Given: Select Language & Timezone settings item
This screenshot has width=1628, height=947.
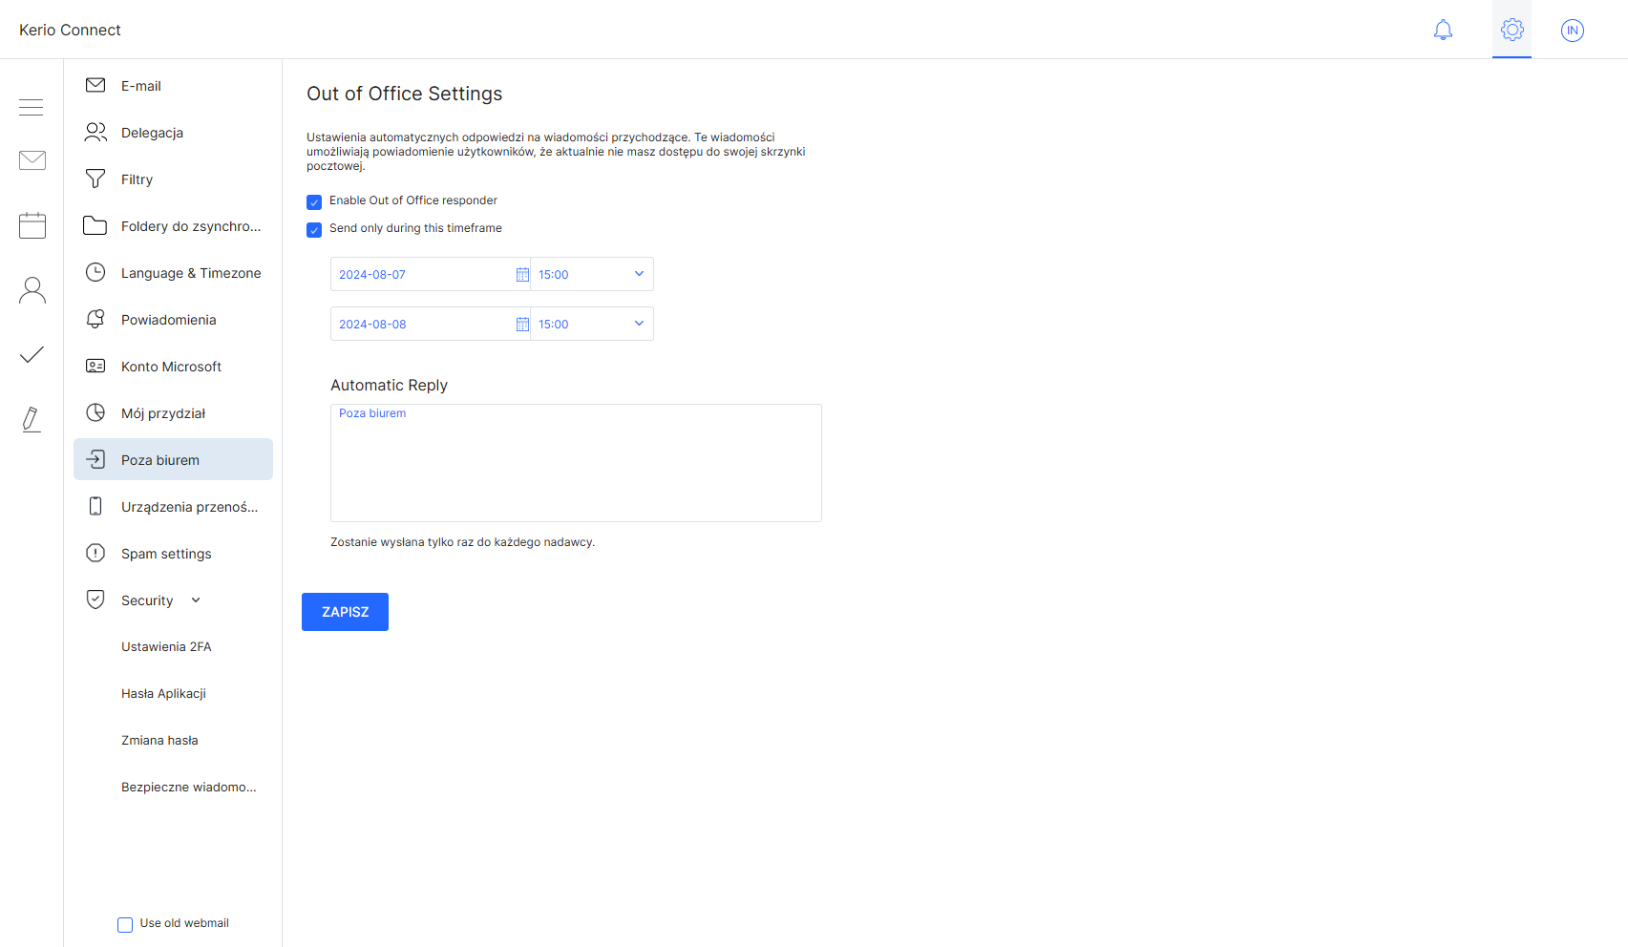Looking at the screenshot, I should point(191,273).
